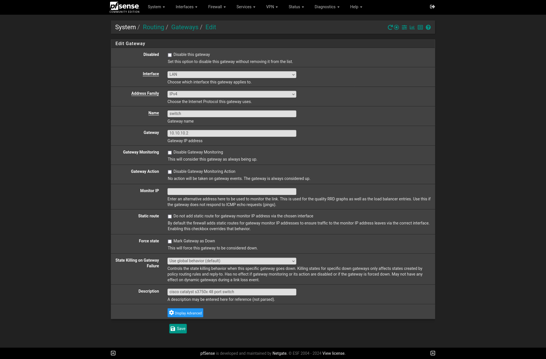Open the Address Family dropdown showing IPv4
Screen dimensions: 546x359
pyautogui.click(x=232, y=94)
